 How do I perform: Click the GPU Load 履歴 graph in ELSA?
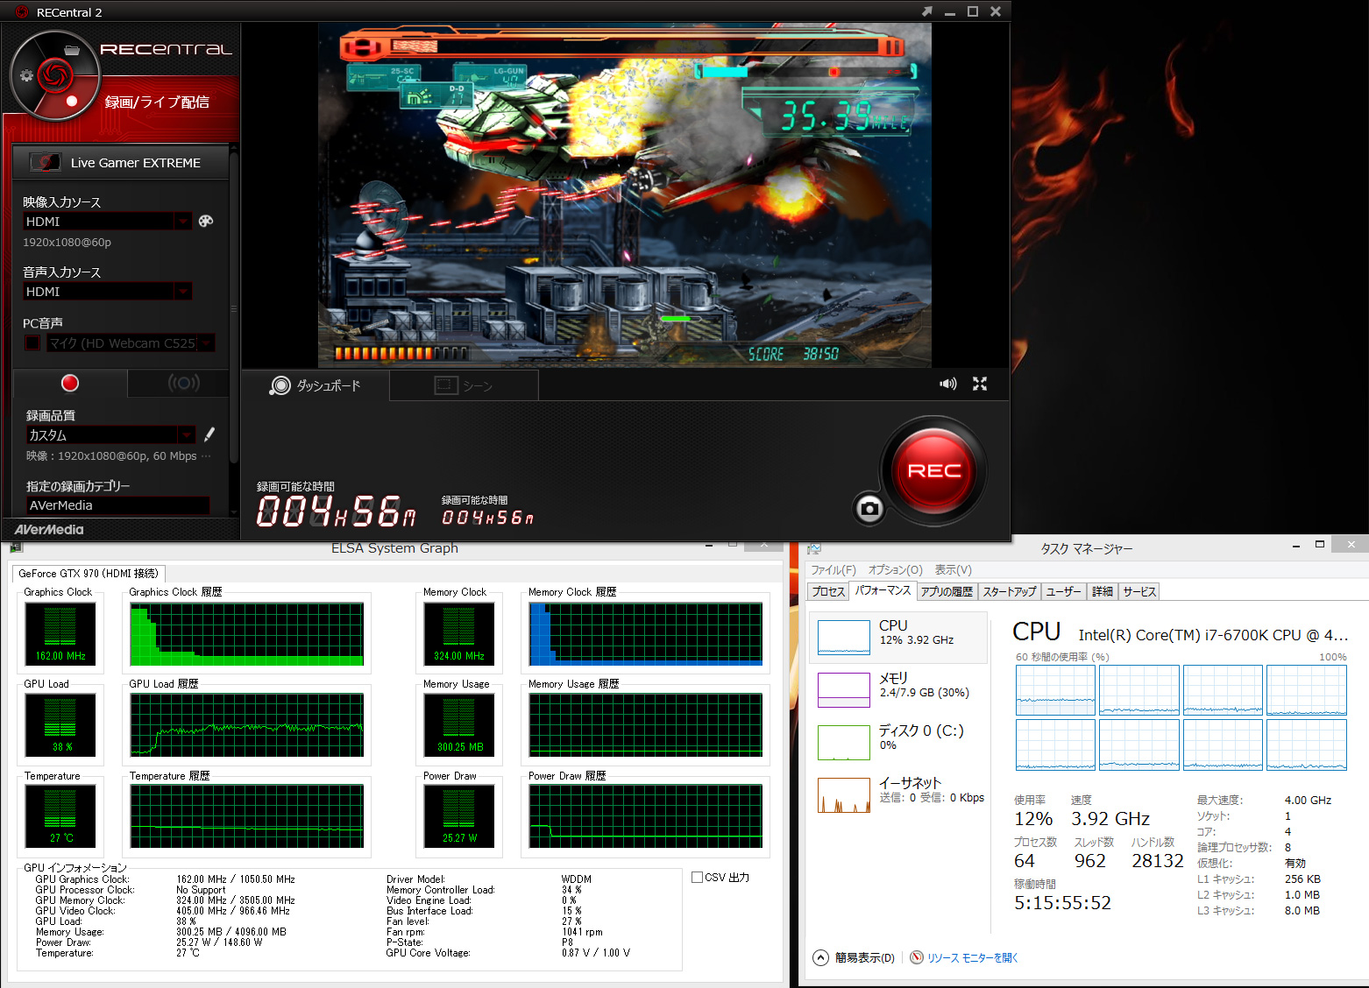[247, 725]
